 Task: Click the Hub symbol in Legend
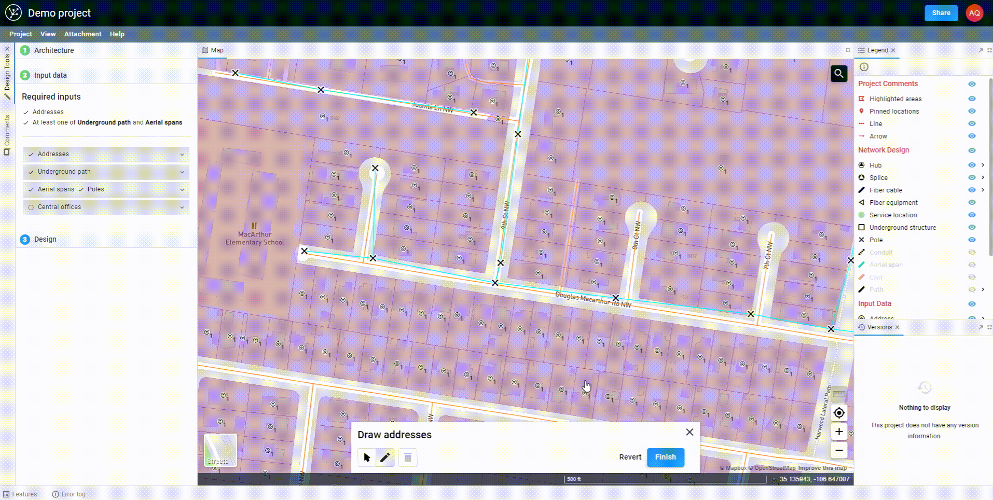coord(862,165)
